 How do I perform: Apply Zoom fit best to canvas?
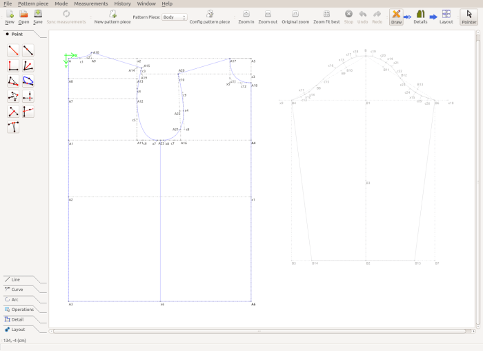[326, 17]
